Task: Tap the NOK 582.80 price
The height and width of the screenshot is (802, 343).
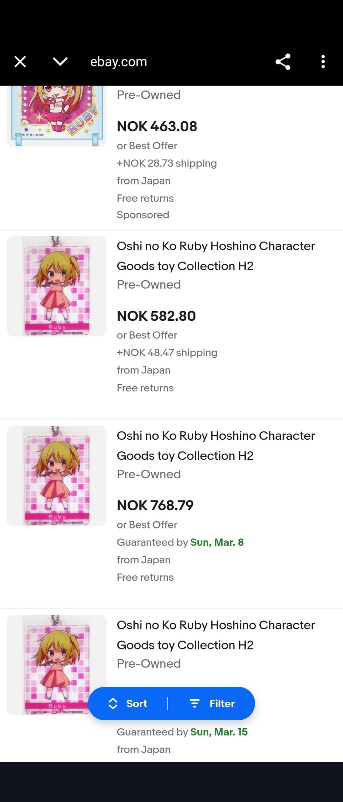Action: pos(156,316)
